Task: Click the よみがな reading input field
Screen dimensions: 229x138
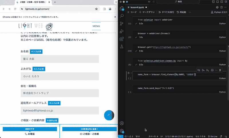Action: [60, 76]
